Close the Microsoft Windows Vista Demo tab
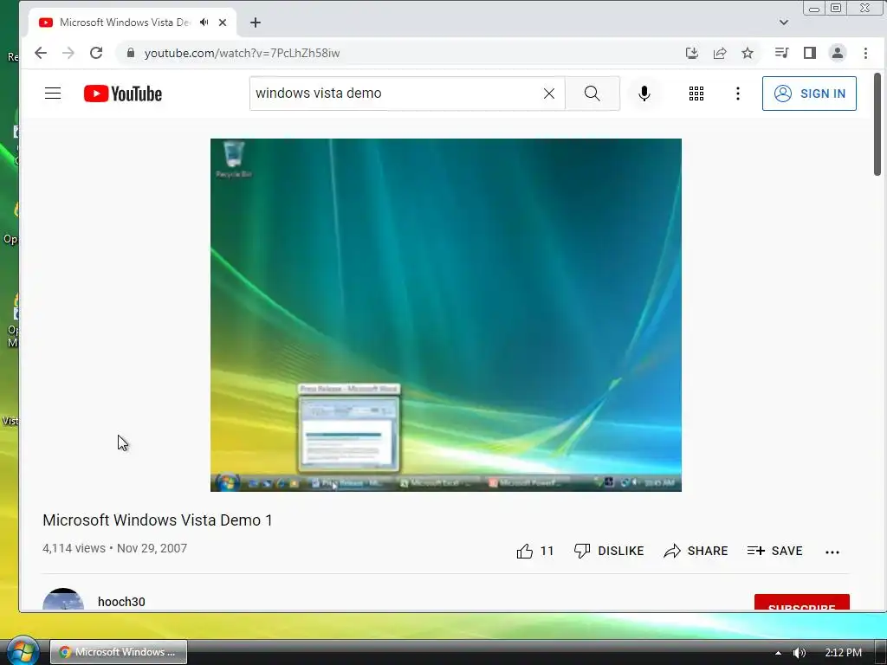This screenshot has width=887, height=665. pyautogui.click(x=223, y=23)
